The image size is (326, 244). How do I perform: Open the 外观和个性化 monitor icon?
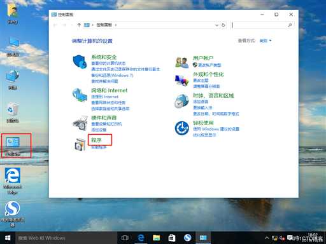(x=181, y=81)
